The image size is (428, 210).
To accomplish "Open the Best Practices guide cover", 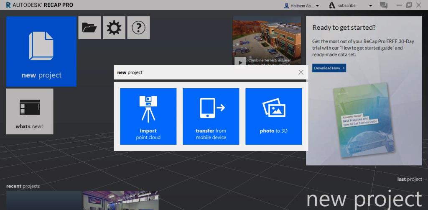I will click(364, 120).
